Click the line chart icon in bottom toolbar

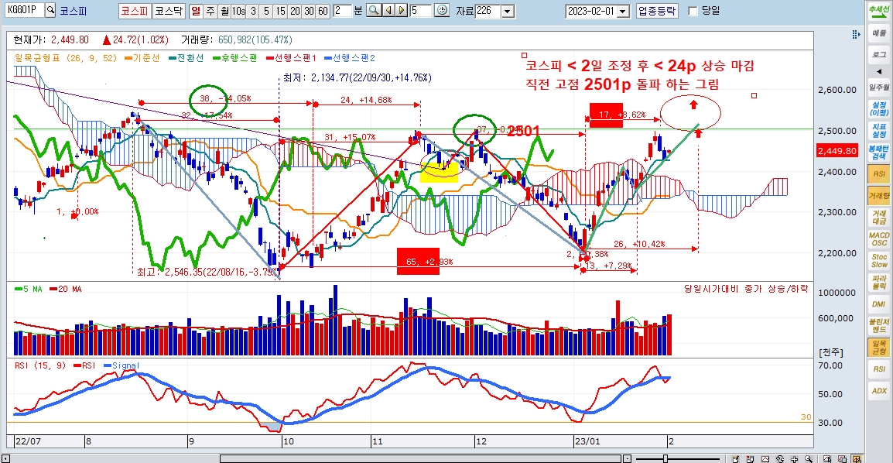coord(765,458)
